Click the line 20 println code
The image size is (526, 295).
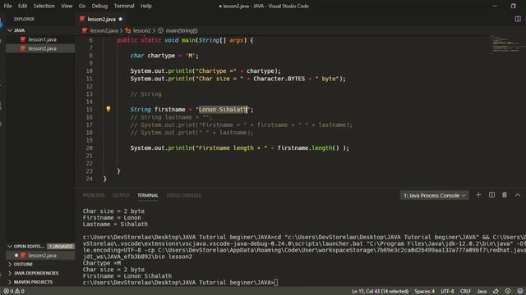[x=239, y=148]
